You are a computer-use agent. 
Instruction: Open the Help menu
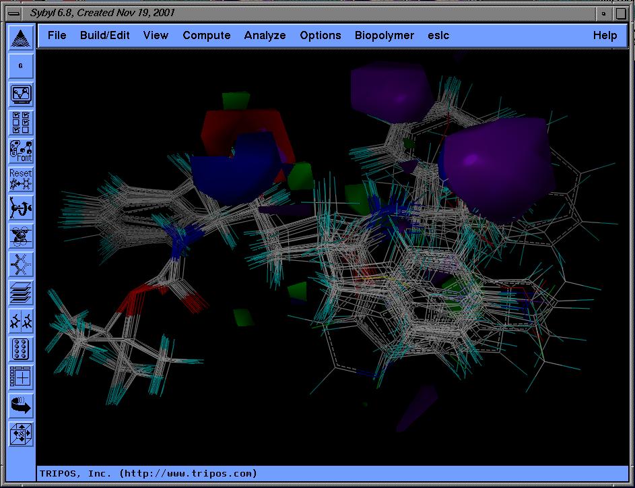click(605, 36)
